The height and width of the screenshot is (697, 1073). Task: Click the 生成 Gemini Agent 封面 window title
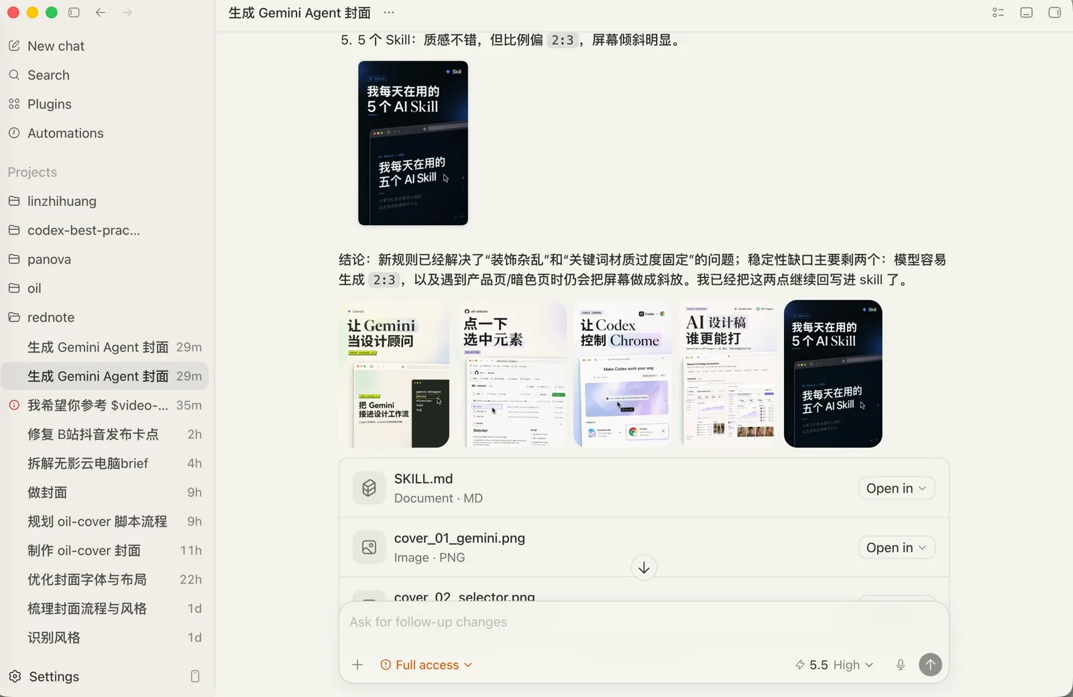tap(299, 13)
